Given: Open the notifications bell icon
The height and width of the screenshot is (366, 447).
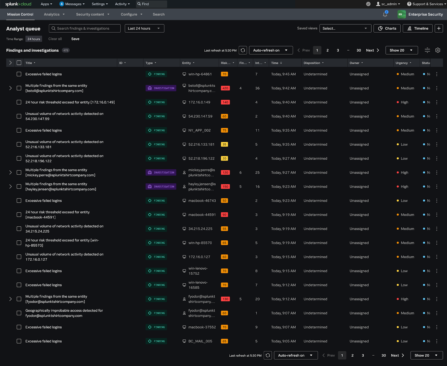Looking at the screenshot, I should (385, 14).
